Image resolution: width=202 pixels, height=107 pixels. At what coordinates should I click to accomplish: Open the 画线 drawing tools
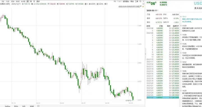(x=132, y=1)
